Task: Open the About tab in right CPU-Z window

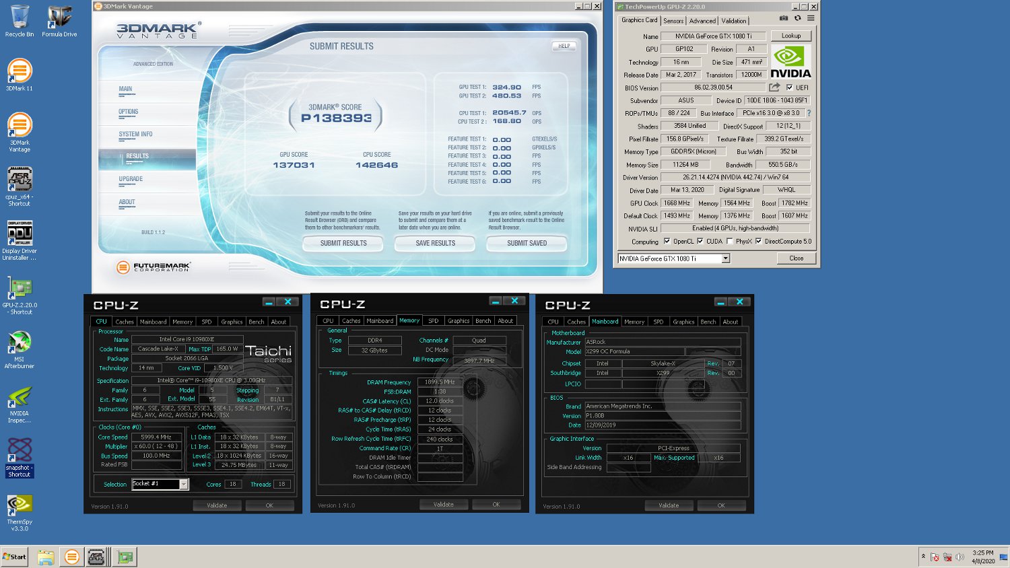Action: pos(731,322)
